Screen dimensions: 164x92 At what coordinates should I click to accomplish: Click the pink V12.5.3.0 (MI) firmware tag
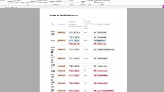(x=74, y=44)
